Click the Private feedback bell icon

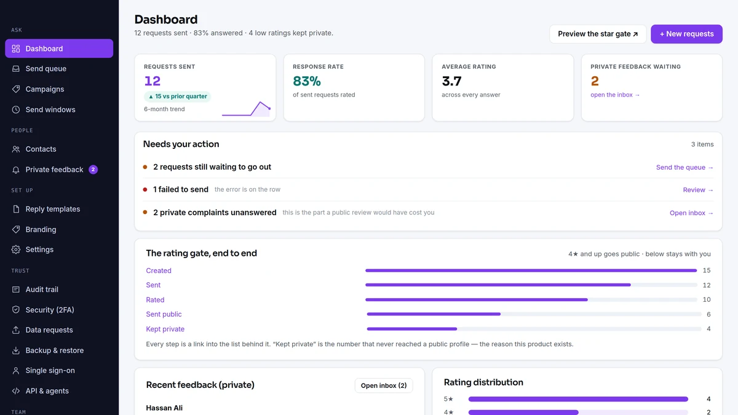16,170
